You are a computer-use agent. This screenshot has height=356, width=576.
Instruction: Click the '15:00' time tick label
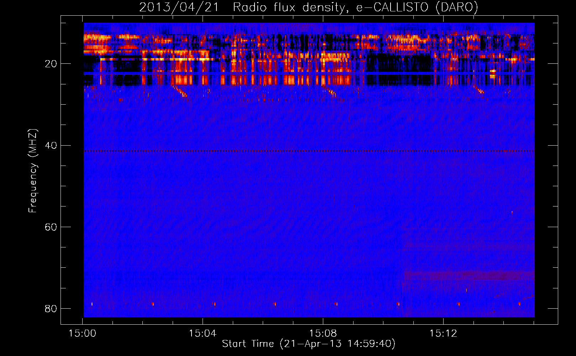point(83,334)
